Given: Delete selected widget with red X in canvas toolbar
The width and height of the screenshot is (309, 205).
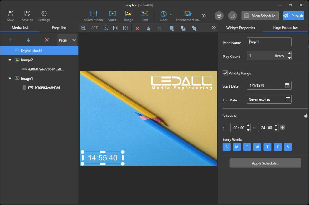Looking at the screenshot, I should click(137, 28).
